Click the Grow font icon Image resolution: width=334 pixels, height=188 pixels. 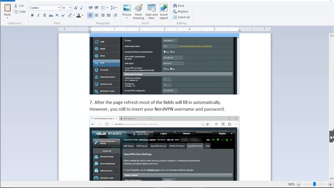pos(76,8)
